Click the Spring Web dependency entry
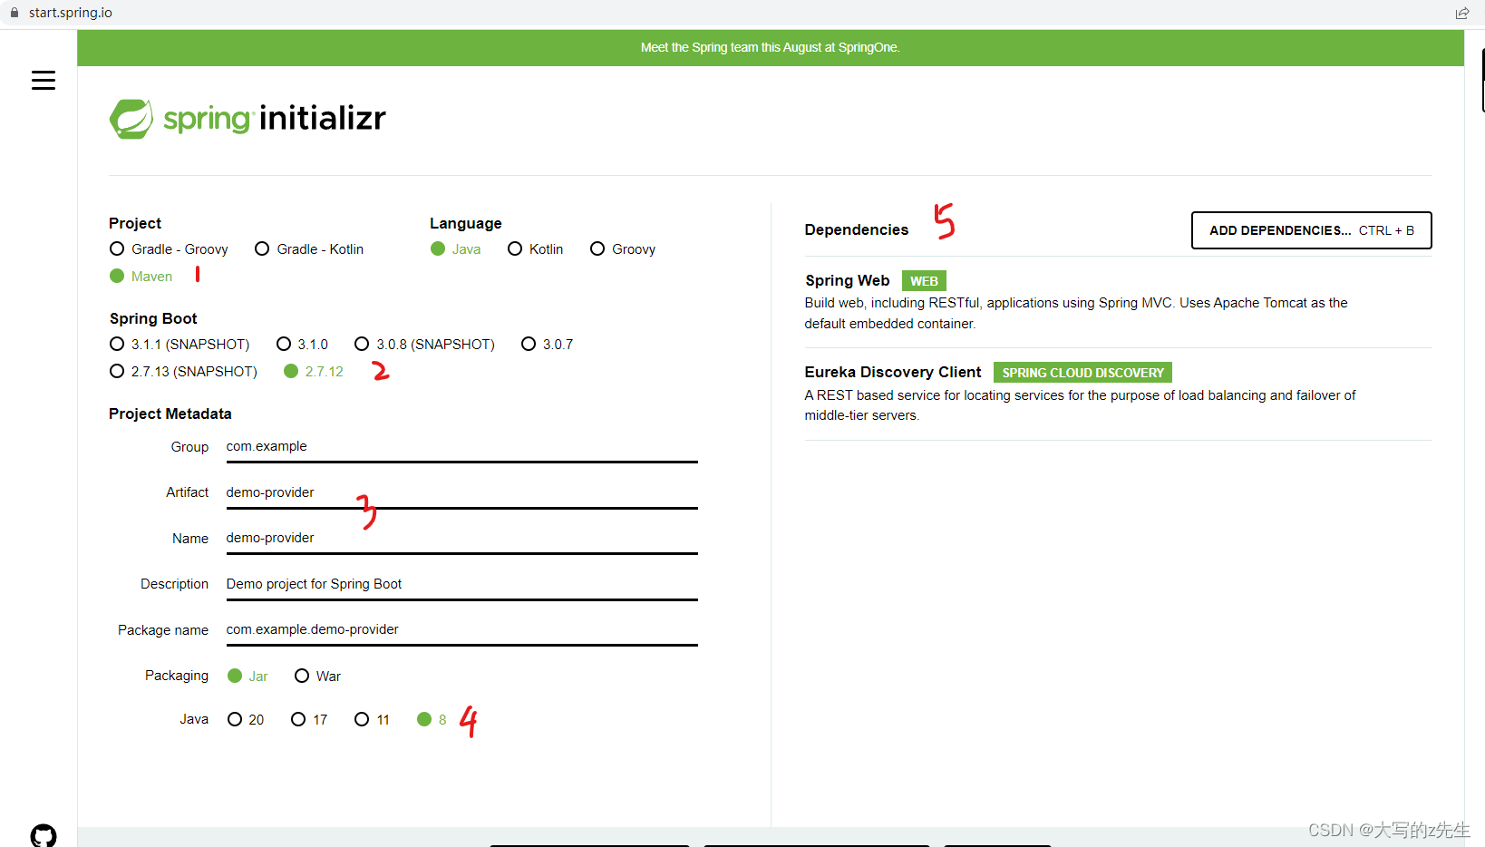This screenshot has height=847, width=1485. [x=1118, y=301]
